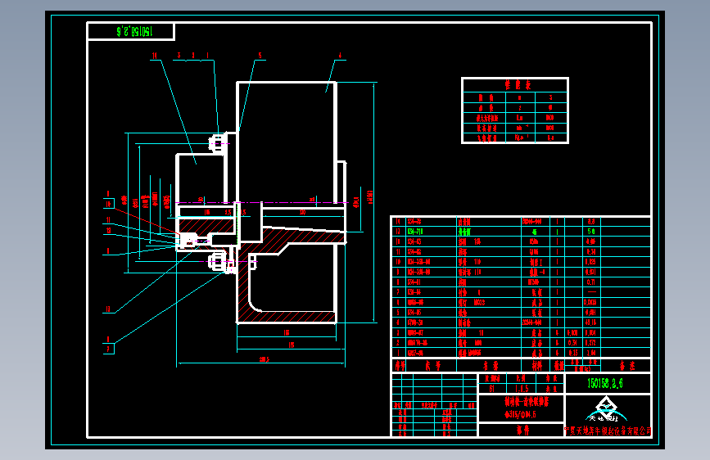This screenshot has width=710, height=460.
Task: Select the 0.15 unit weight cell in the parts list
Action: coord(572,353)
